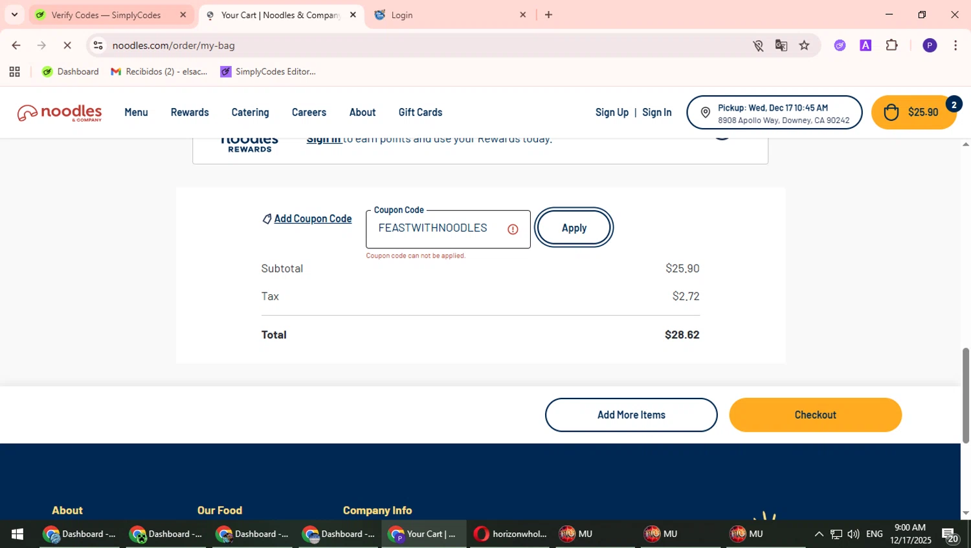The width and height of the screenshot is (971, 548).
Task: Open the Opera horizonwhol... taskbar item
Action: (510, 534)
